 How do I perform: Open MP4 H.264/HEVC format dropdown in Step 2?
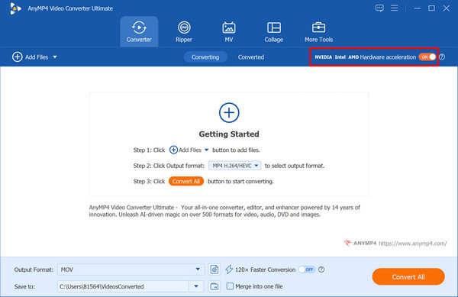(235, 166)
